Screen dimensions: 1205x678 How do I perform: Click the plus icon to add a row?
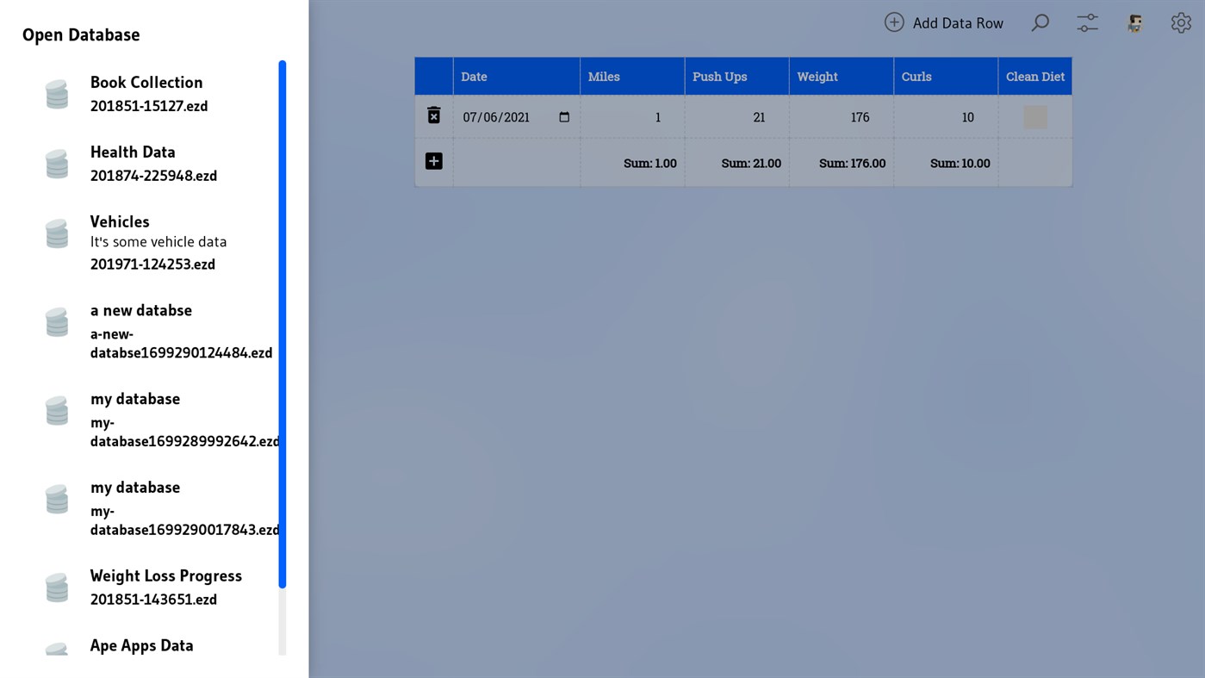(x=433, y=160)
